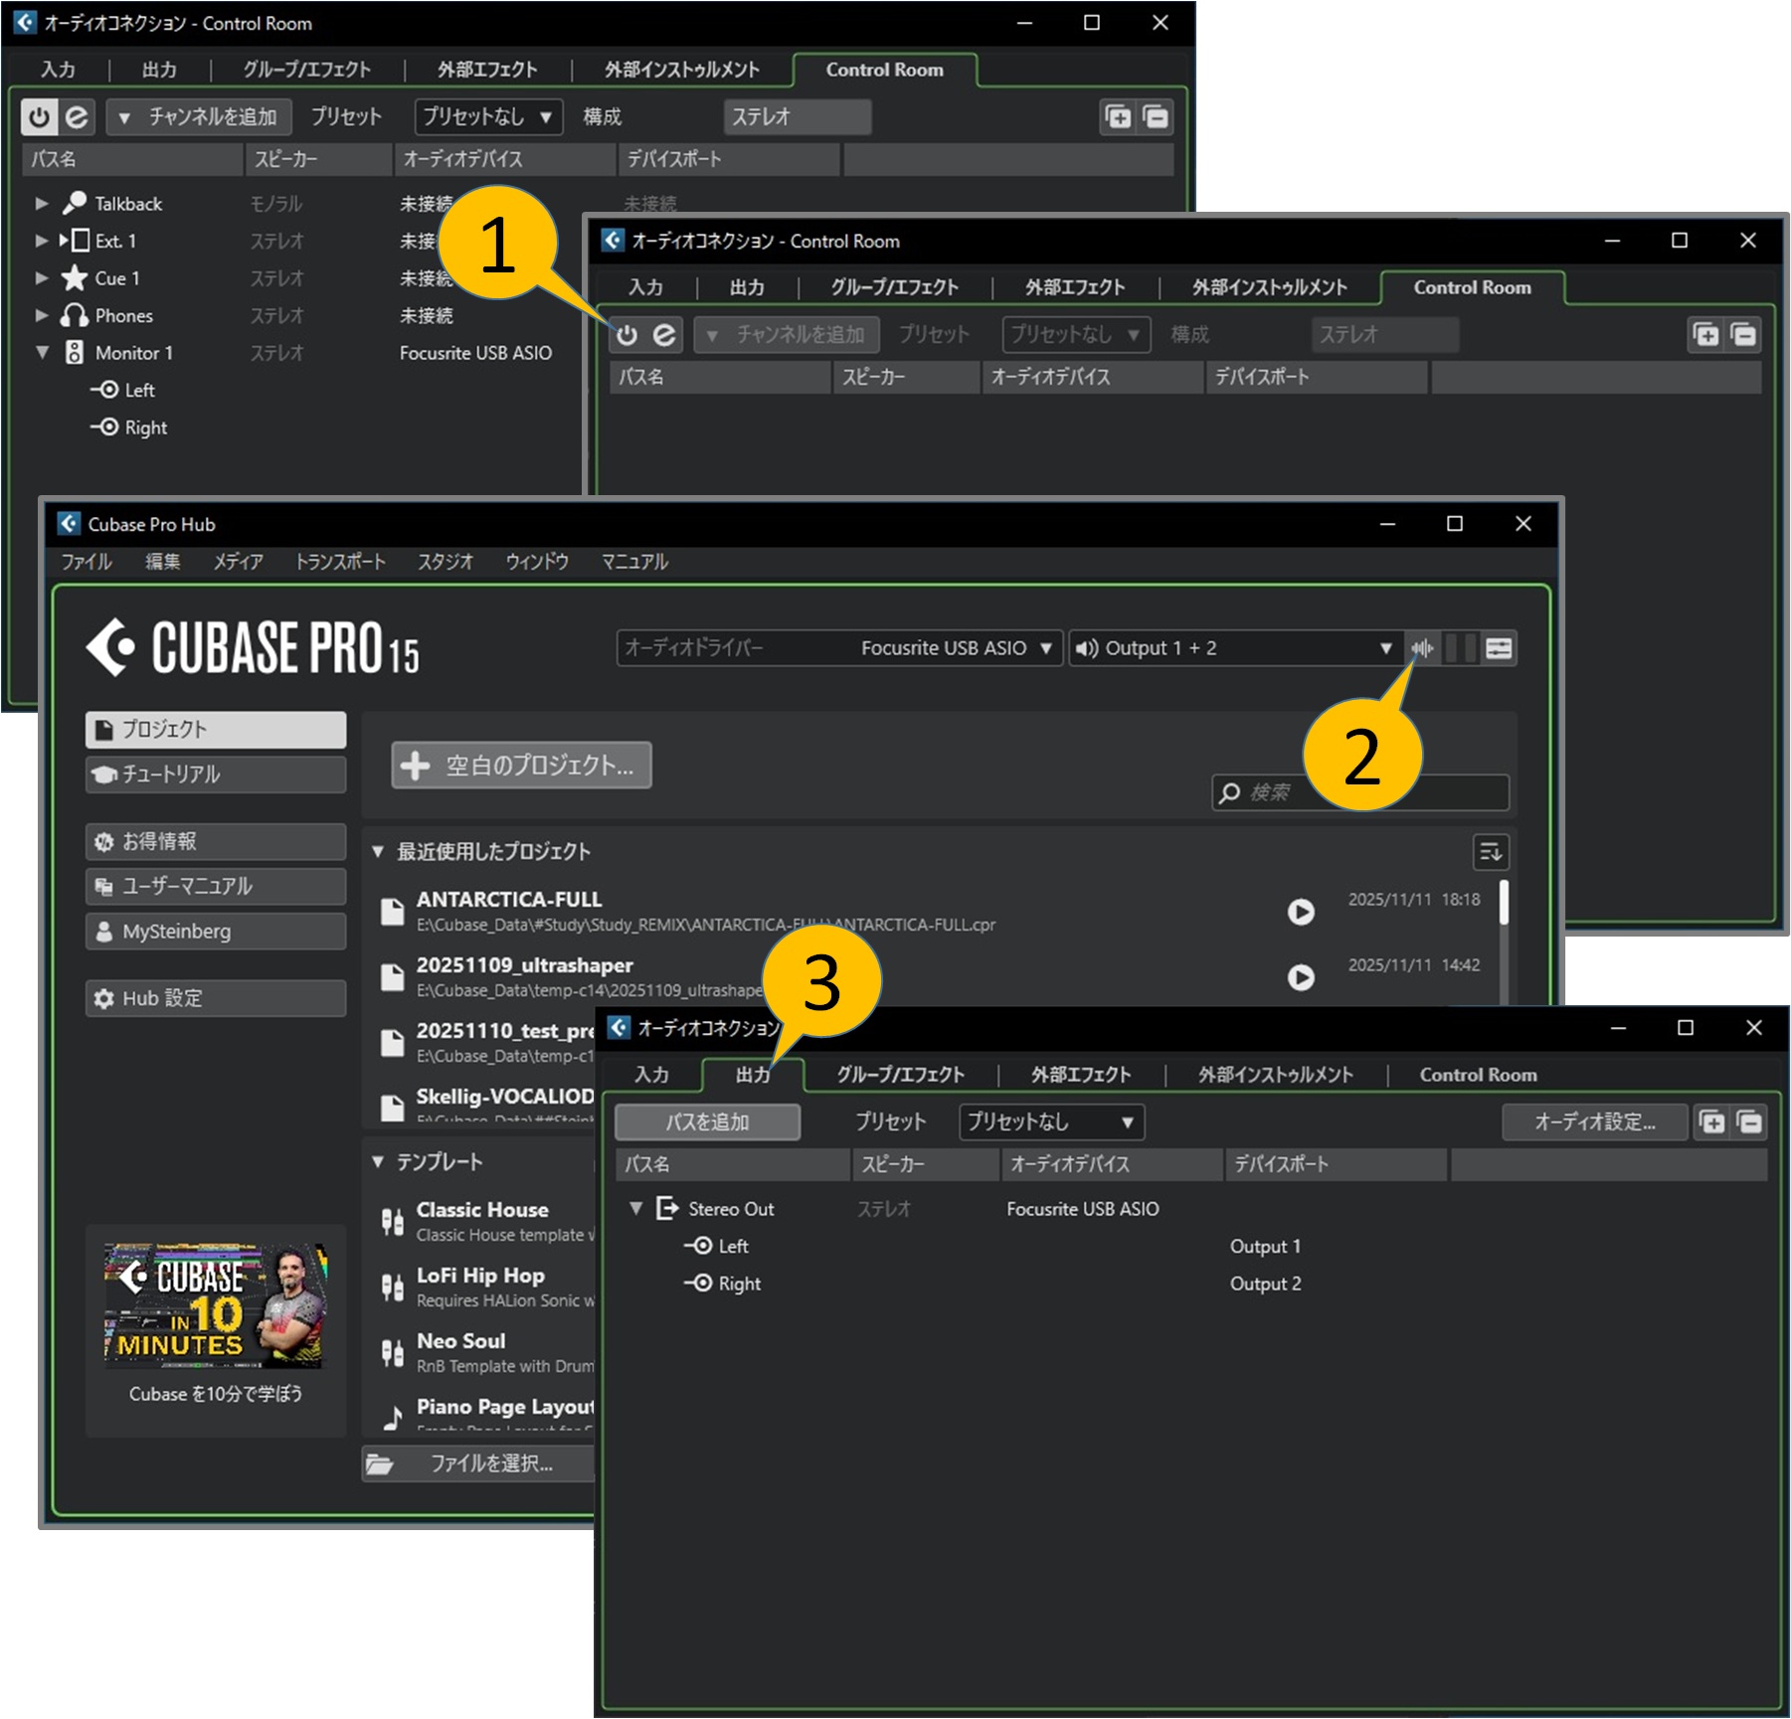This screenshot has width=1791, height=1719.
Task: Click the 空白のプロジェクト button
Action: coord(522,766)
